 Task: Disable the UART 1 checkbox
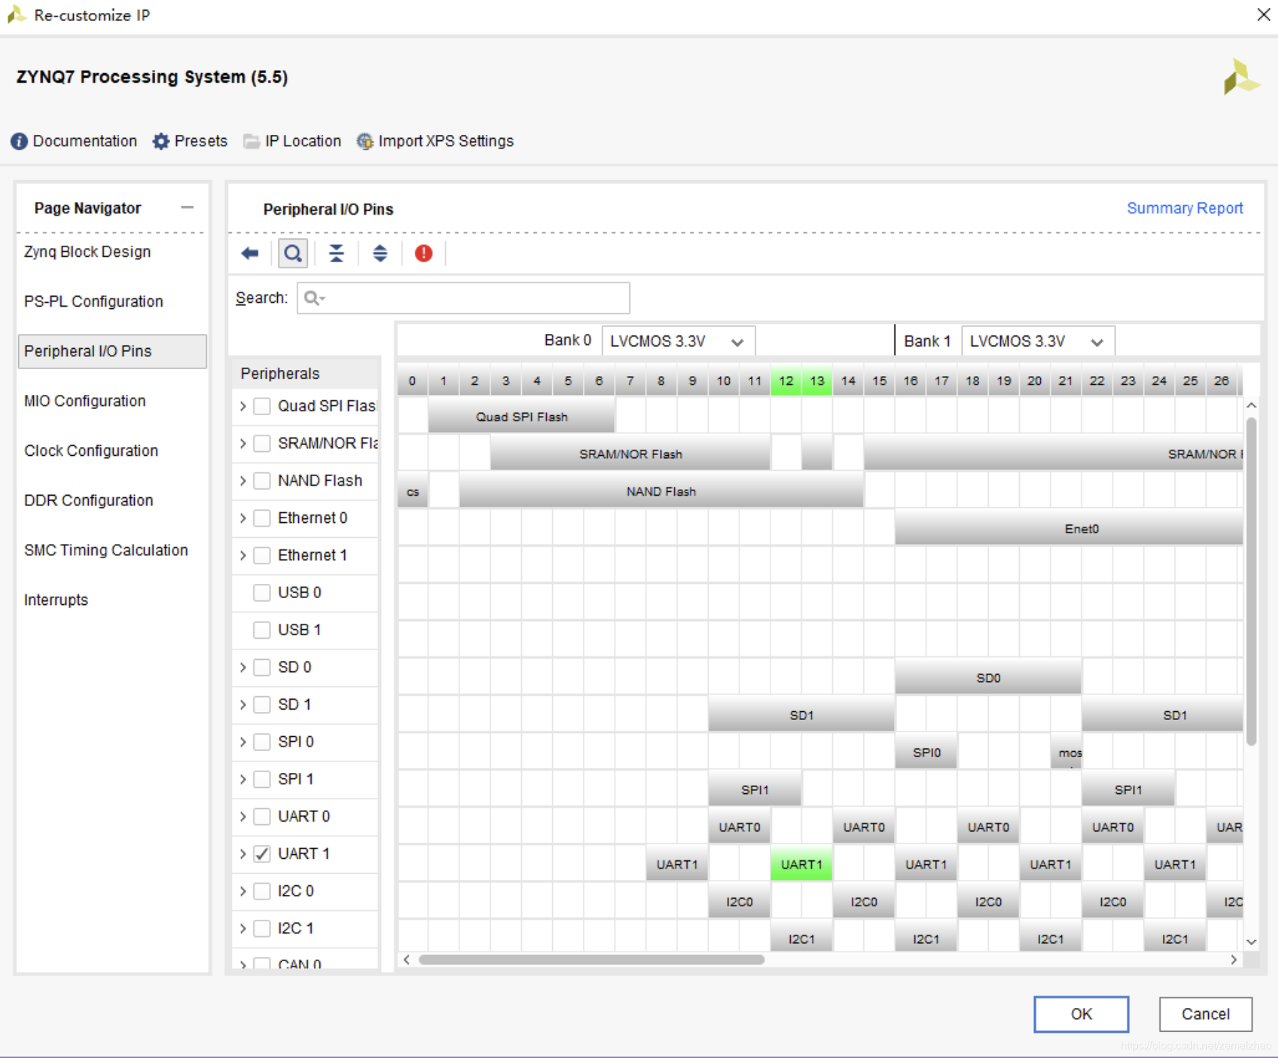click(x=262, y=853)
